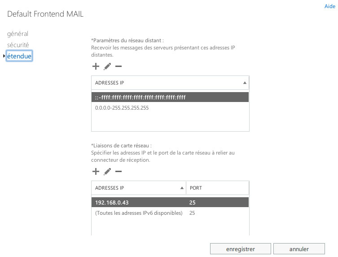Open the Aide help link
Image resolution: width=338 pixels, height=257 pixels.
coord(329,7)
